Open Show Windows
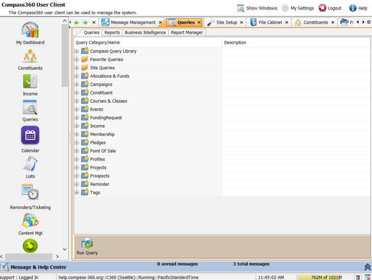 257,8
